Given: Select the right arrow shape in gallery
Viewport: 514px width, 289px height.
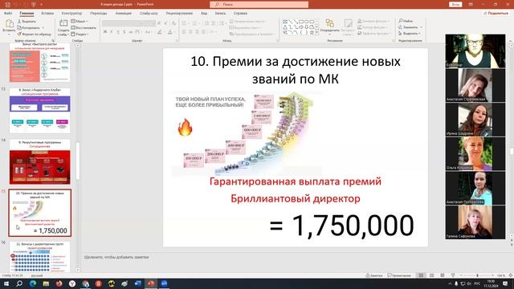Looking at the screenshot, I should point(301,26).
